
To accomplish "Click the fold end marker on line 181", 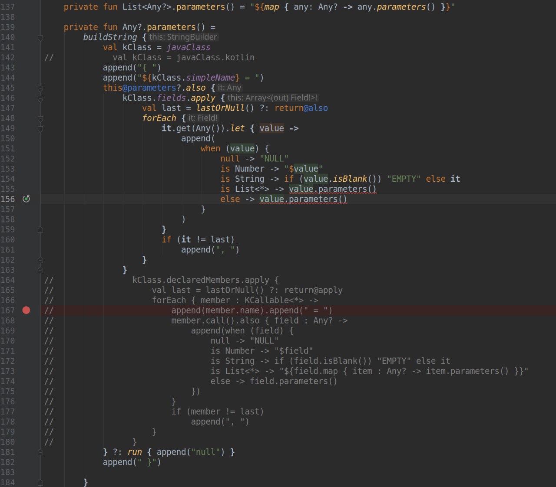I will (x=40, y=452).
